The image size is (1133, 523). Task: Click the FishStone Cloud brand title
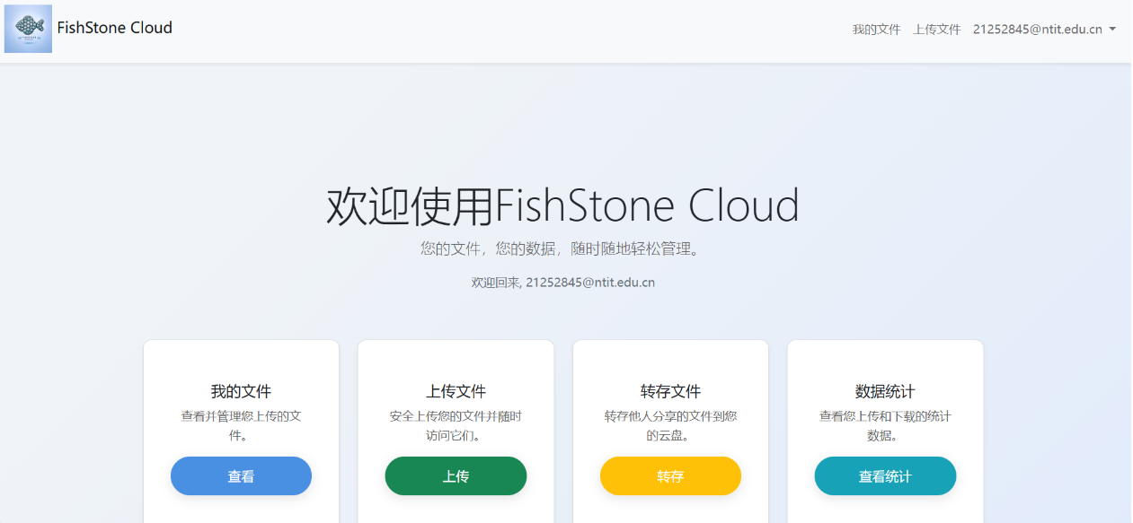(114, 28)
